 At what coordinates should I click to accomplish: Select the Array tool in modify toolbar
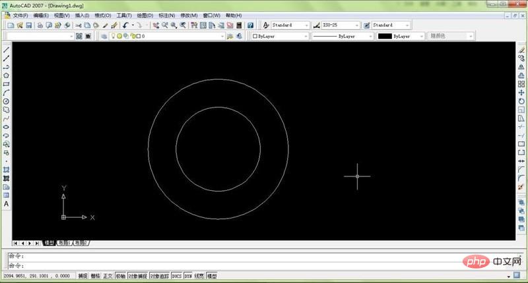[521, 84]
